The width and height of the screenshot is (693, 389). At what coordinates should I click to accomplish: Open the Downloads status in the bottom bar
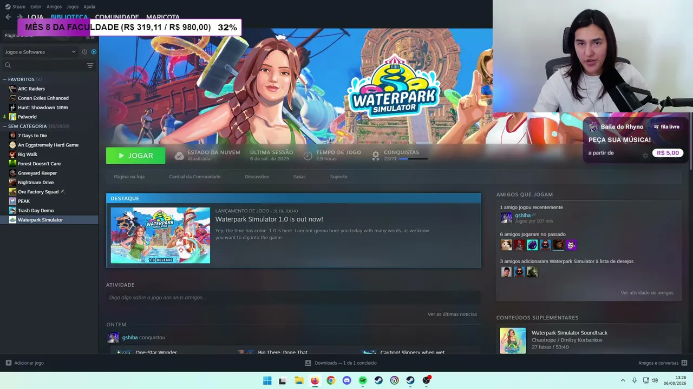point(341,363)
